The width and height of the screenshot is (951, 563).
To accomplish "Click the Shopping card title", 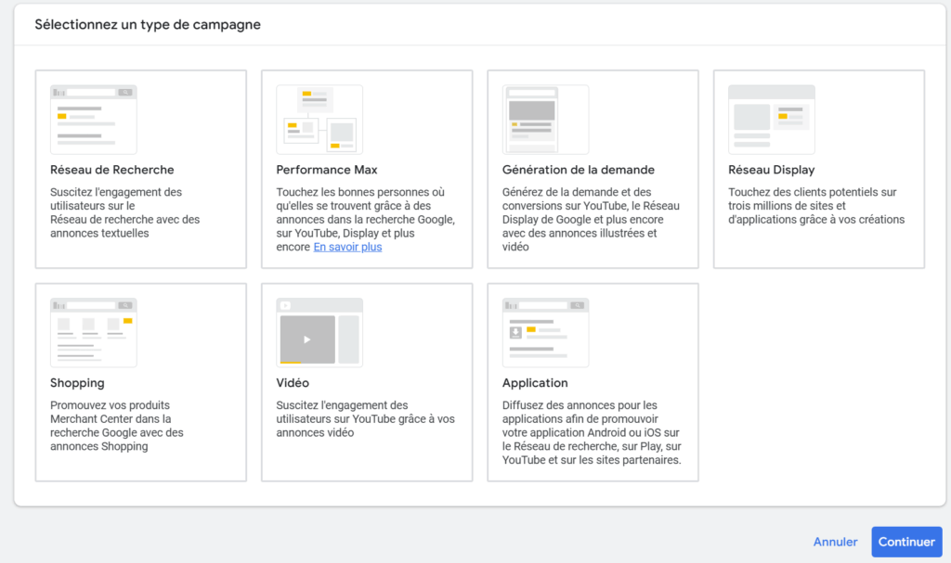I will tap(78, 383).
